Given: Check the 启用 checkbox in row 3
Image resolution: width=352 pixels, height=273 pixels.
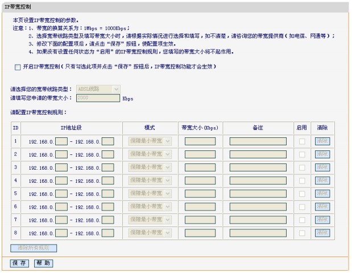Looking at the screenshot, I should tap(302, 167).
